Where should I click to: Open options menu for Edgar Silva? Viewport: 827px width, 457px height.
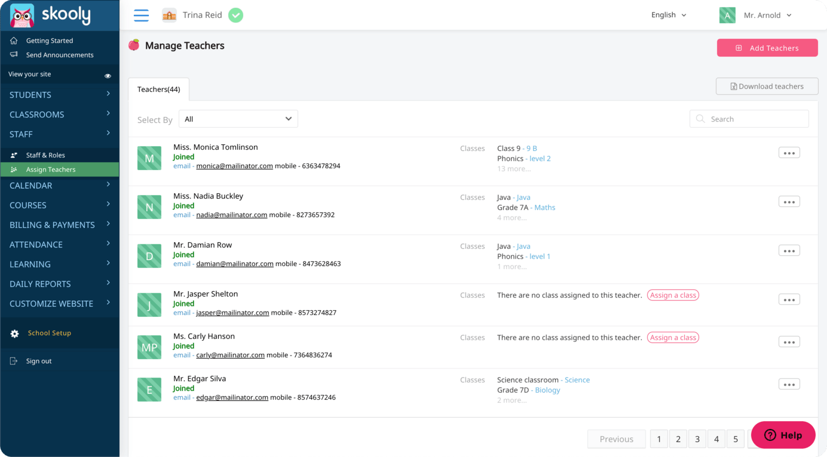pyautogui.click(x=789, y=384)
